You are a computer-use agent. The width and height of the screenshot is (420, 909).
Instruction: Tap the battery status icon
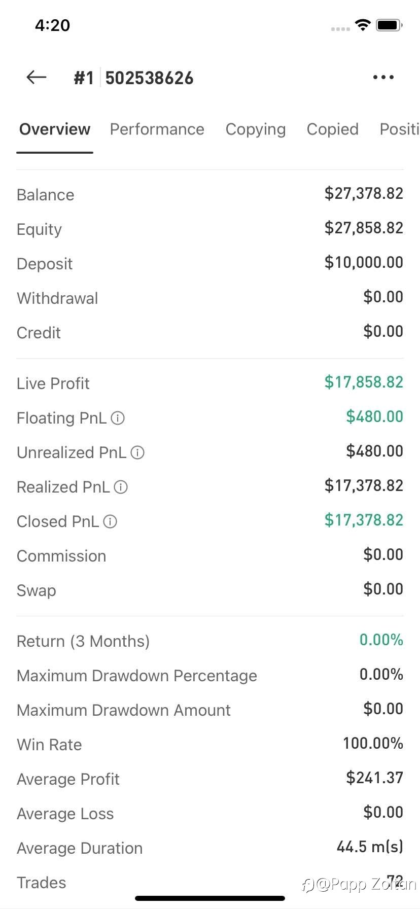click(x=389, y=25)
